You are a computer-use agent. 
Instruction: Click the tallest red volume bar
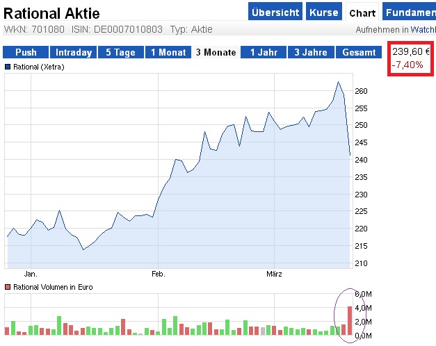coord(350,320)
